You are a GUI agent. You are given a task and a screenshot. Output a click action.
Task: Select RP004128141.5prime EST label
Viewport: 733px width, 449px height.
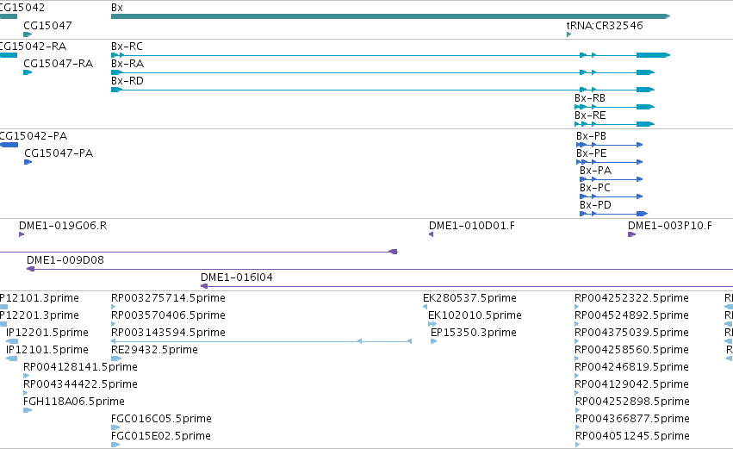(80, 368)
